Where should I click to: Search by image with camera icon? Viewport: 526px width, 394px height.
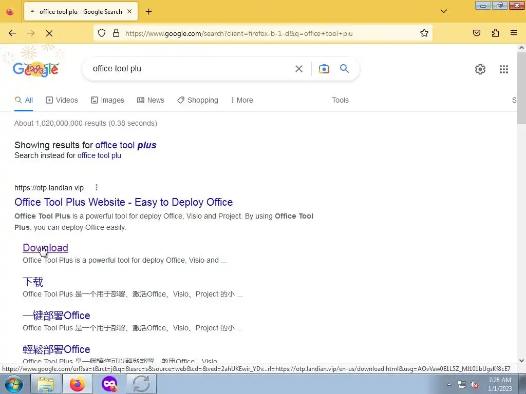[x=324, y=69]
